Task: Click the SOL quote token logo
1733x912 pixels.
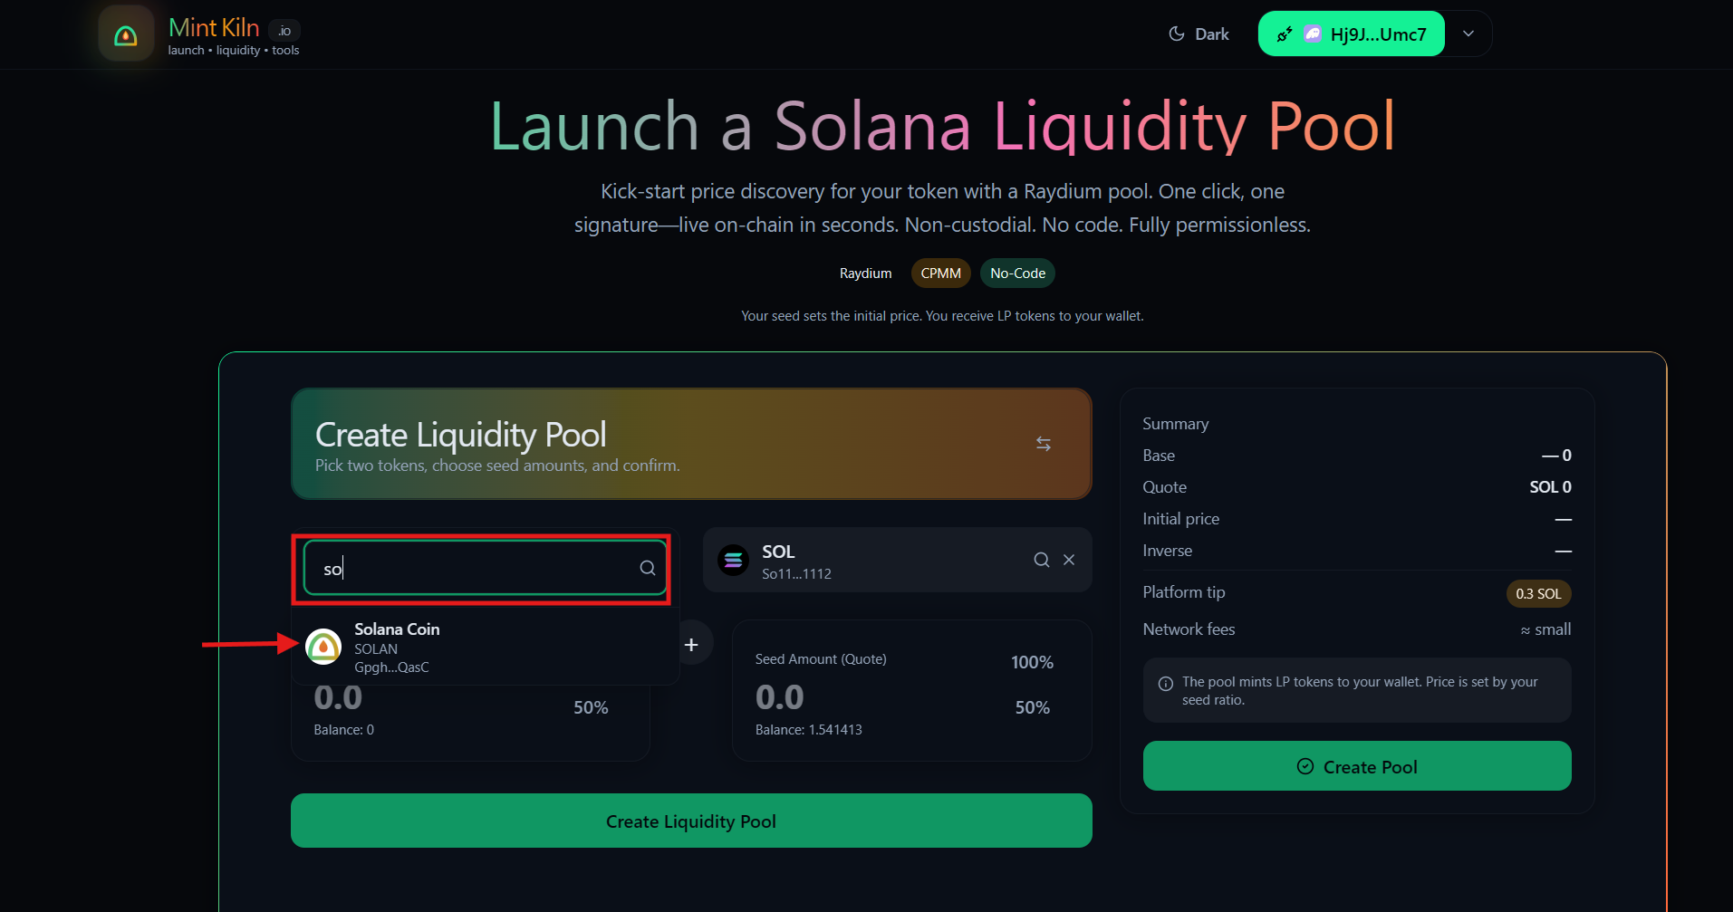Action: coord(733,561)
